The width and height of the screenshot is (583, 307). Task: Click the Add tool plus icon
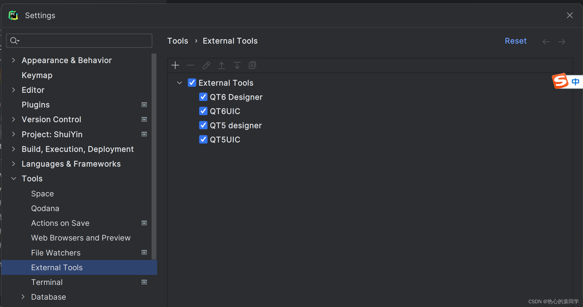[175, 65]
